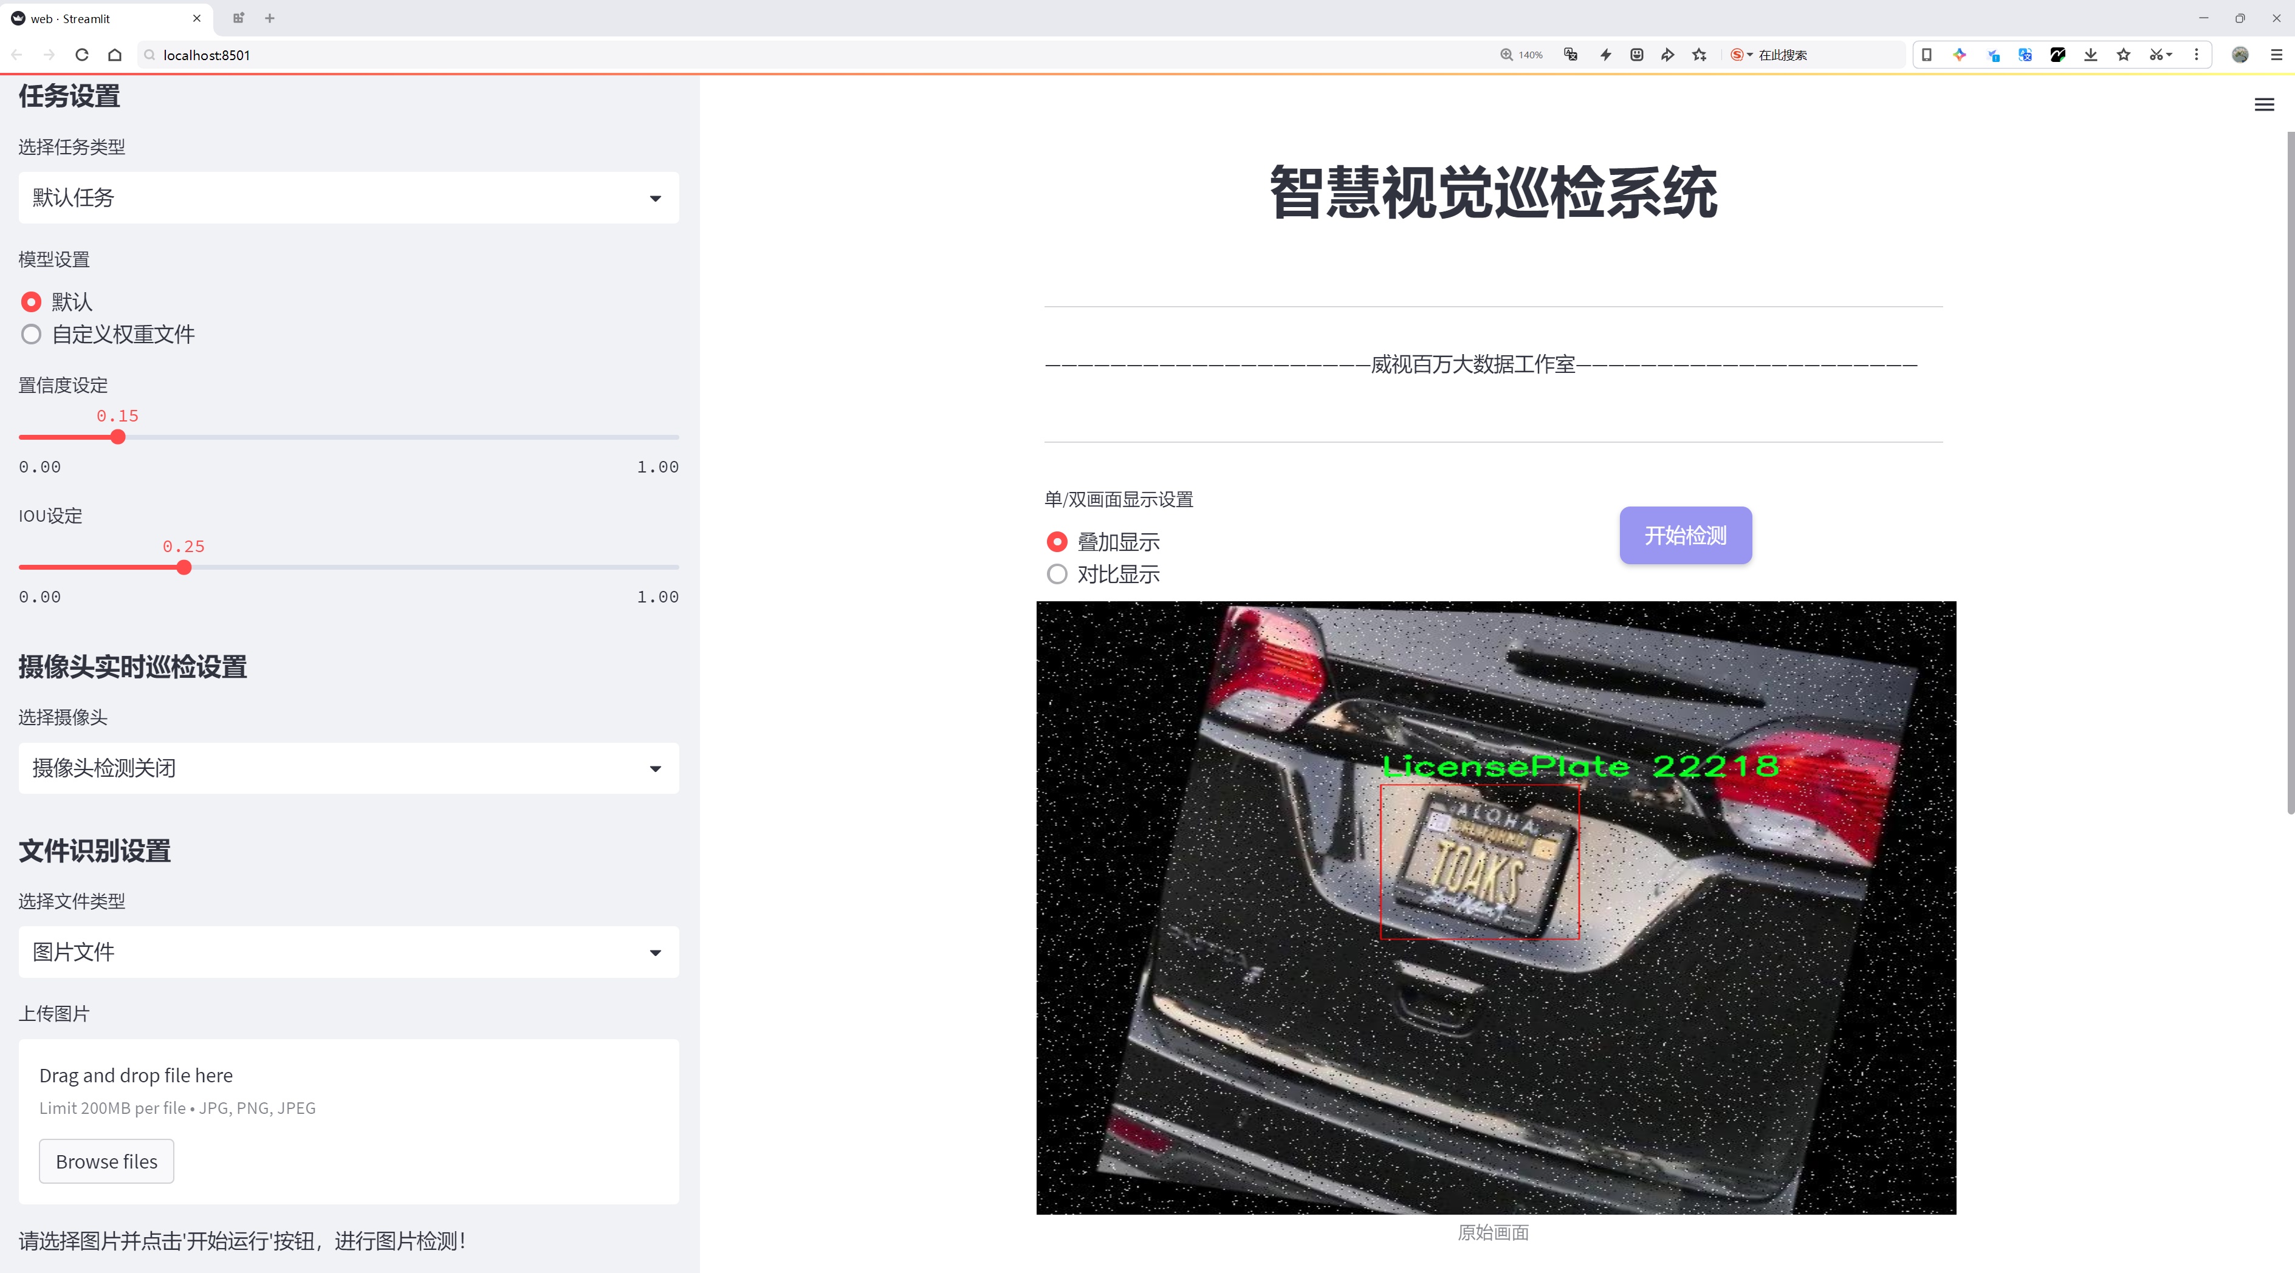The image size is (2295, 1273).
Task: Open the downloads icon
Action: [x=2091, y=54]
